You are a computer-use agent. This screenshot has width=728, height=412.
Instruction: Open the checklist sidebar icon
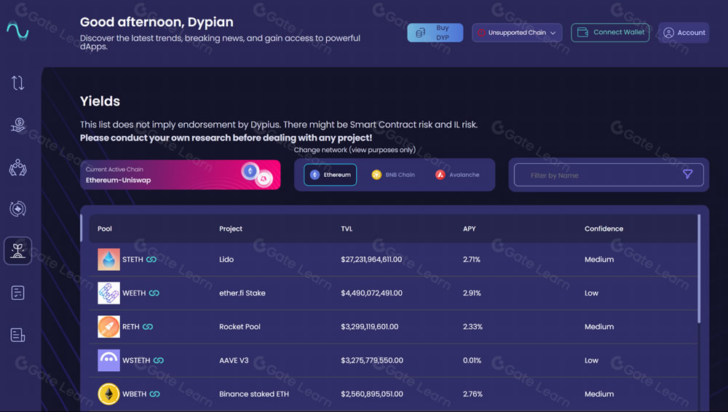(17, 293)
